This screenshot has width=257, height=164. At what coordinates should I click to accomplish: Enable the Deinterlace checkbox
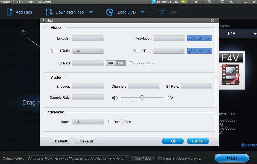(110, 122)
